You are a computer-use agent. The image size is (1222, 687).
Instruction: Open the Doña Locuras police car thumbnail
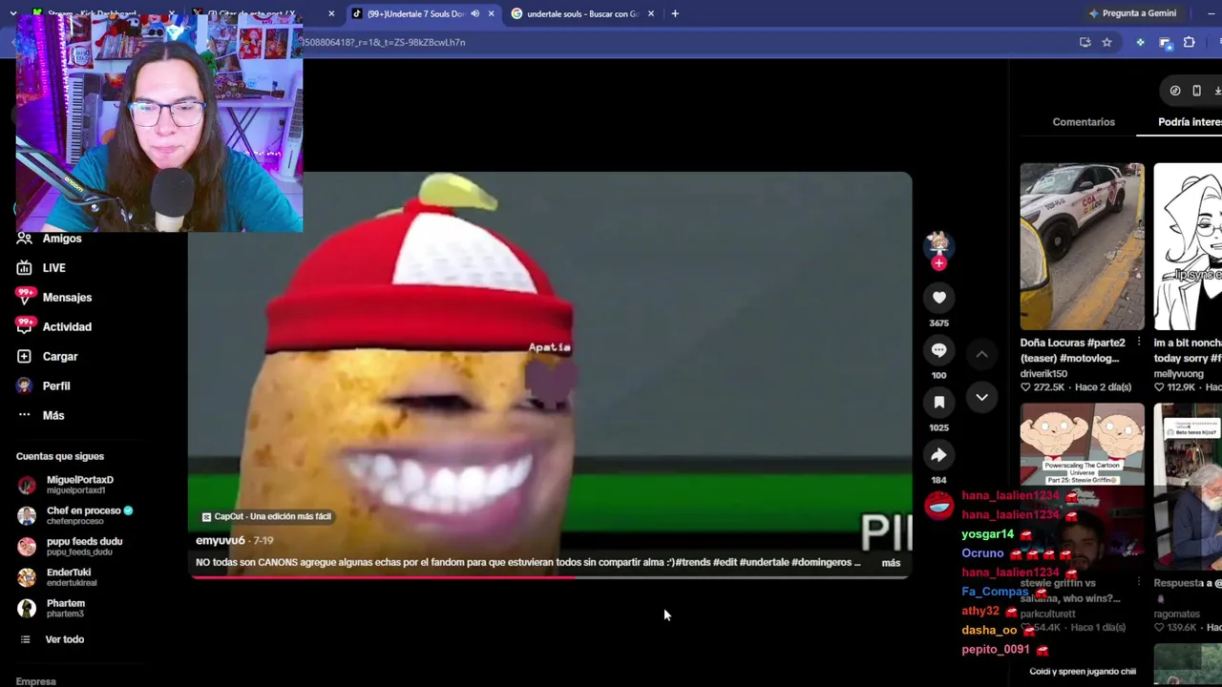tap(1082, 246)
